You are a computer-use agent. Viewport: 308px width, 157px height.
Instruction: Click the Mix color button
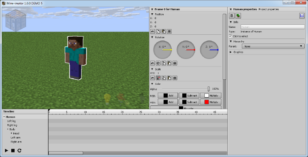pos(186,108)
